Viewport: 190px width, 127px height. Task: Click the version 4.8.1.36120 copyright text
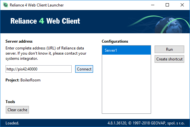coord(146,123)
